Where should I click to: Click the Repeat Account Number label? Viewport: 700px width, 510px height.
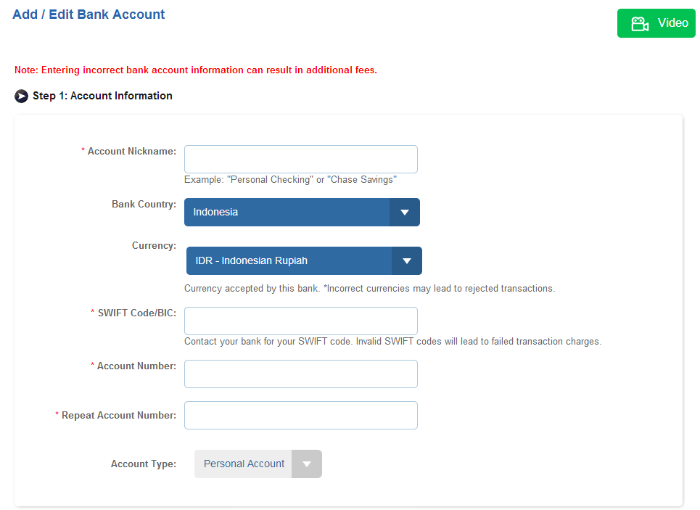(x=118, y=416)
